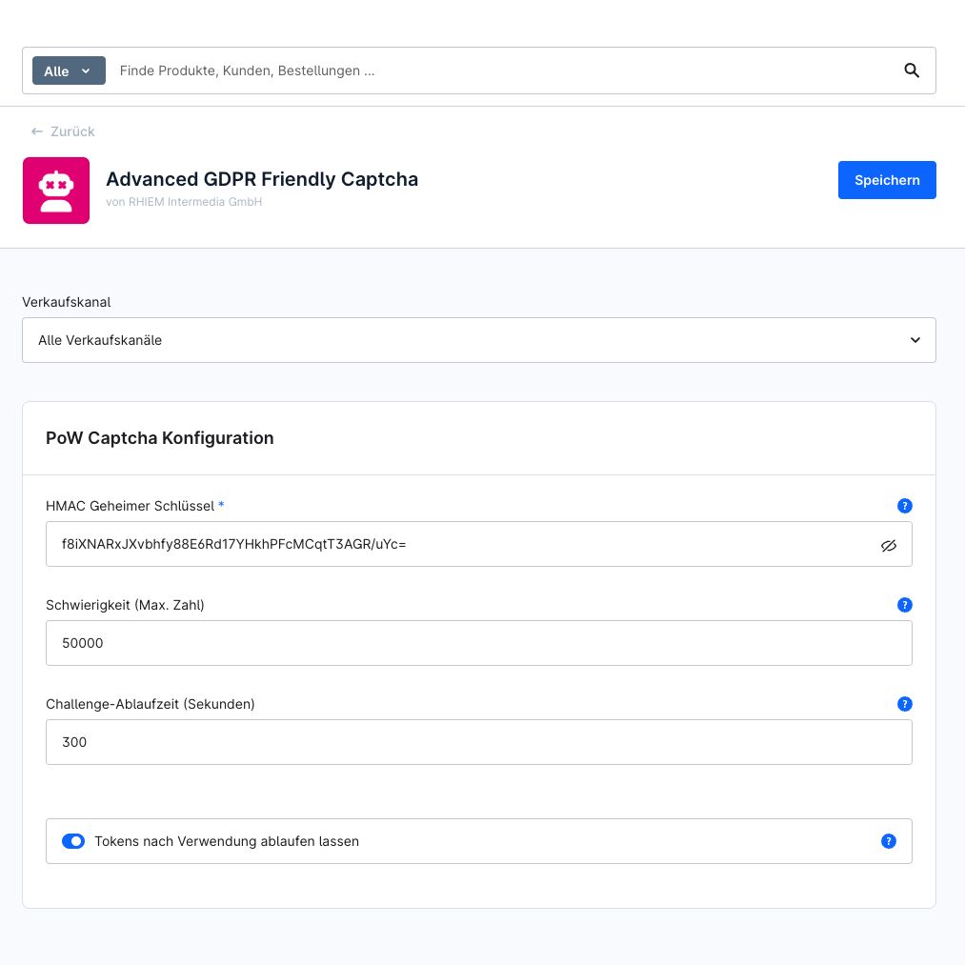The height and width of the screenshot is (965, 965).
Task: Click the HMAC secret key input field
Action: point(462,544)
